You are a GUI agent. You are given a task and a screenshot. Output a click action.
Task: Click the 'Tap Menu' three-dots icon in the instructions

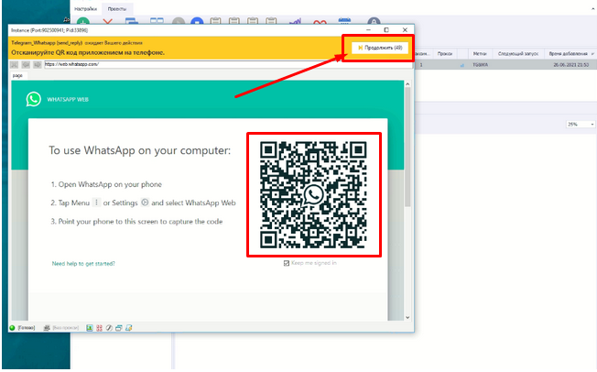[x=97, y=202]
